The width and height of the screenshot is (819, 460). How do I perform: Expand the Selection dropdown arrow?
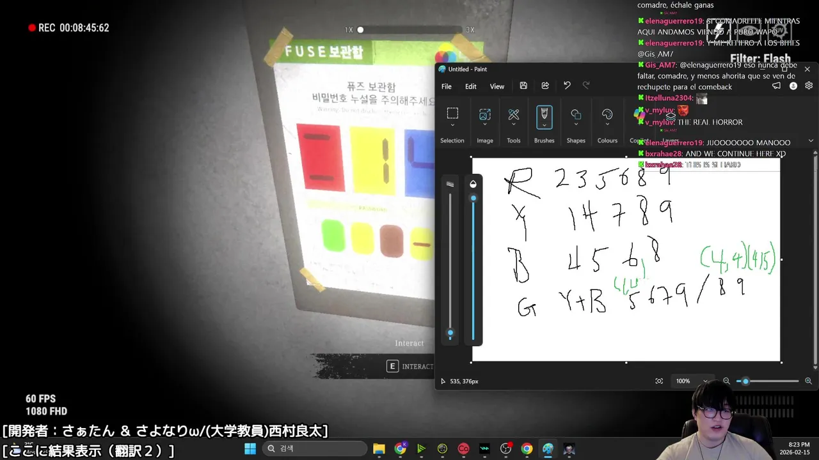click(452, 125)
